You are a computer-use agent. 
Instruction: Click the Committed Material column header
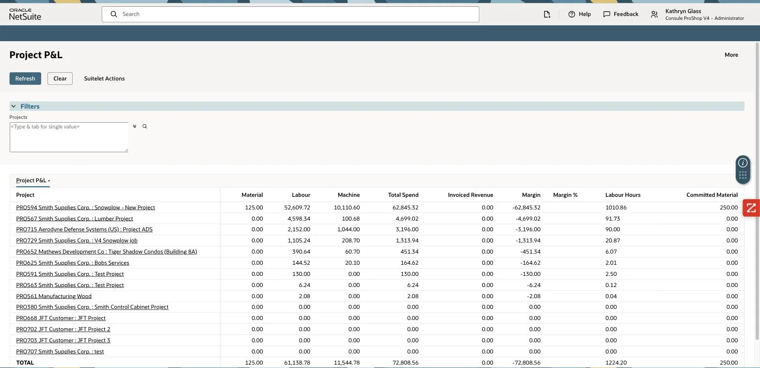712,195
